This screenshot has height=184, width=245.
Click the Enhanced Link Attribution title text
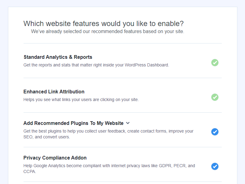[54, 92]
